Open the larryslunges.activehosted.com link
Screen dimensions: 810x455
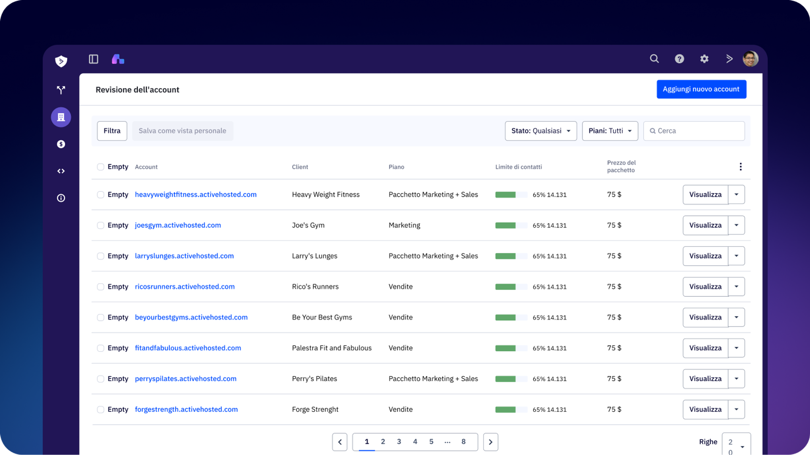pos(184,256)
